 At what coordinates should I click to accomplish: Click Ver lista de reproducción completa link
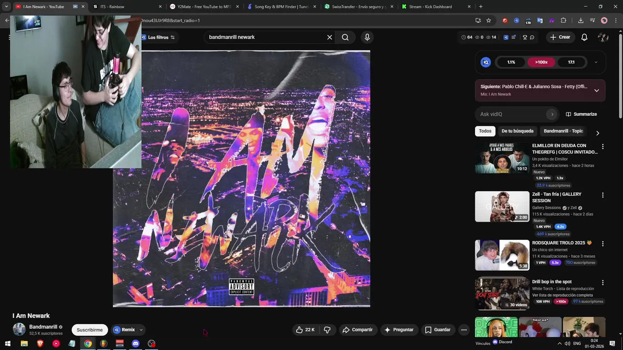562,295
